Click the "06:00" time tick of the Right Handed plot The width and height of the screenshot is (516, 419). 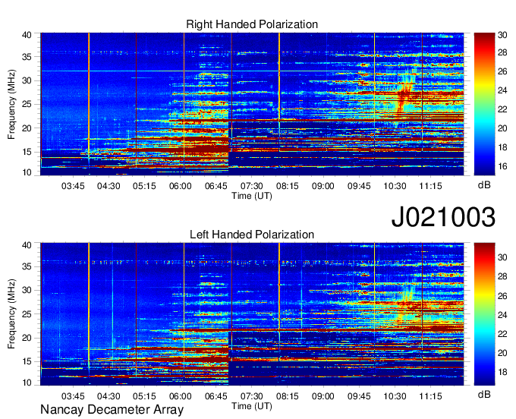(181, 186)
